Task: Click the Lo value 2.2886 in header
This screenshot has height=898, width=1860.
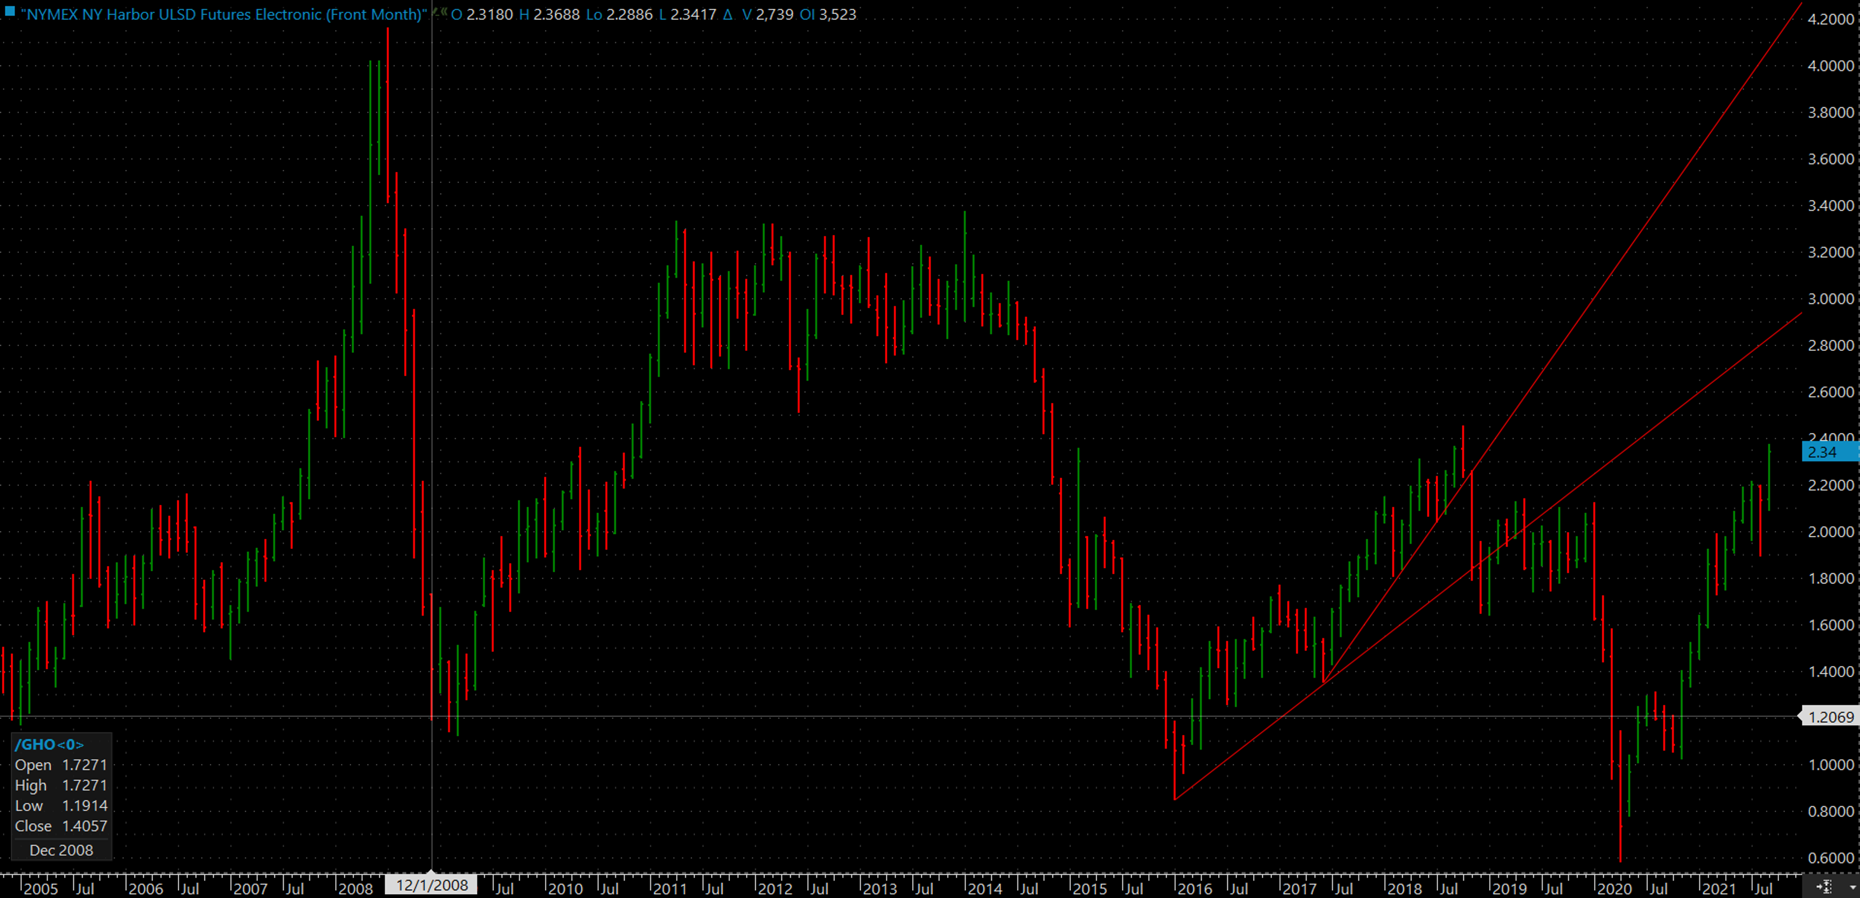Action: [x=629, y=15]
